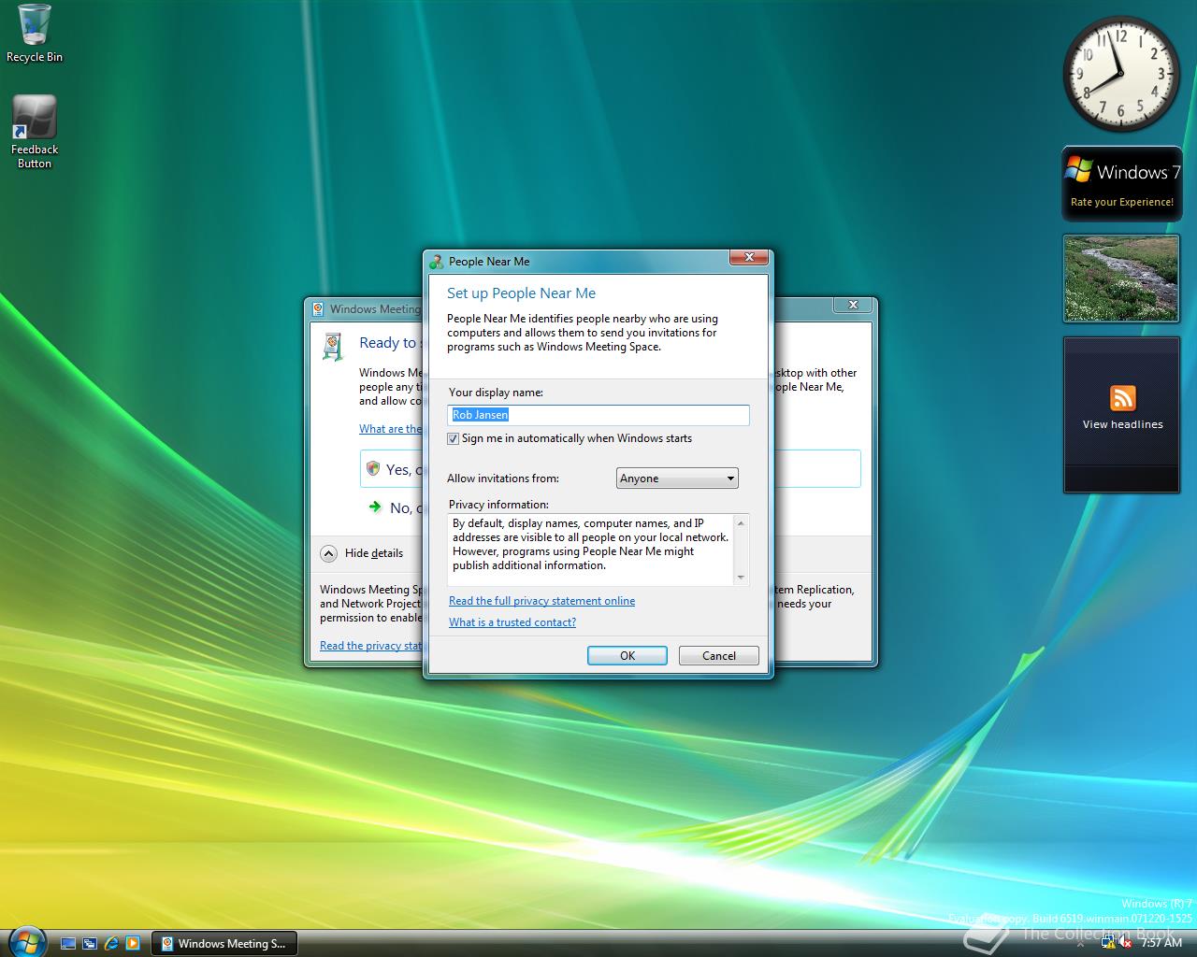Open the Allow invitations from dropdown
Viewport: 1197px width, 957px height.
[677, 478]
